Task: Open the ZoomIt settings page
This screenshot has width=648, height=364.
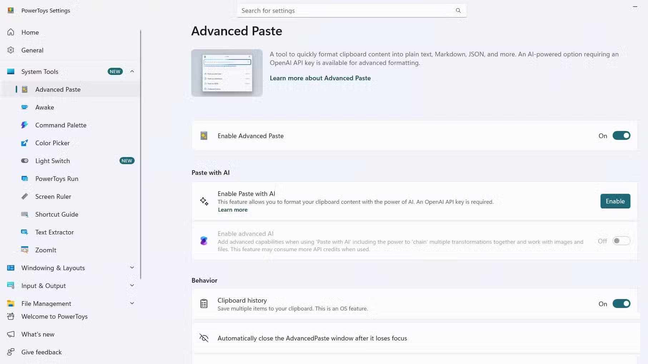Action: [x=70, y=250]
